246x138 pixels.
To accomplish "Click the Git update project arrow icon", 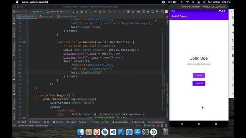I will point(115,11).
